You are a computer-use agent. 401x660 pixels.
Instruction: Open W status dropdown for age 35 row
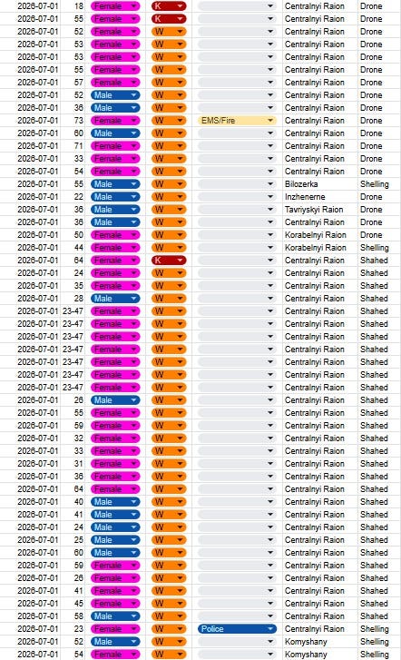169,286
